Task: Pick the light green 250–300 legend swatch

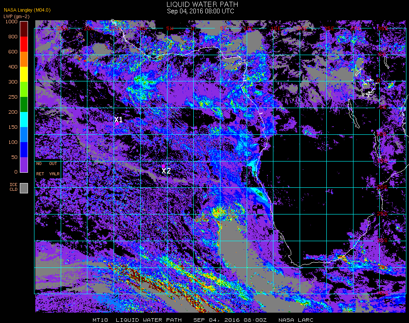Action: pos(24,89)
